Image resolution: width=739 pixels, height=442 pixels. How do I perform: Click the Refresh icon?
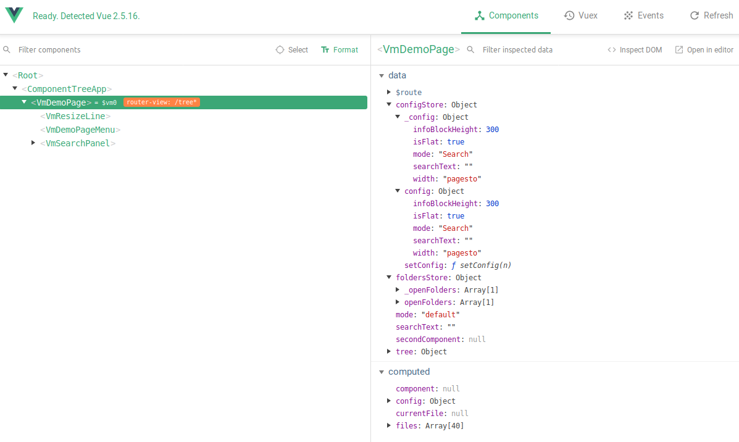pyautogui.click(x=694, y=15)
